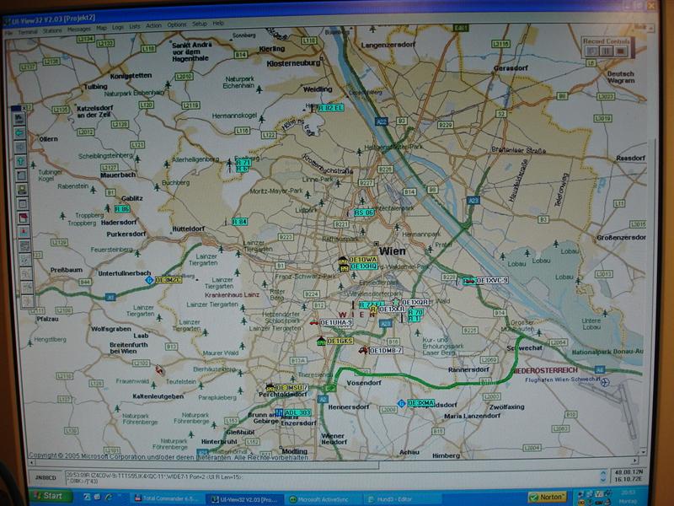This screenshot has width=674, height=506.
Task: Select the OE1XKR station label
Action: [x=392, y=310]
